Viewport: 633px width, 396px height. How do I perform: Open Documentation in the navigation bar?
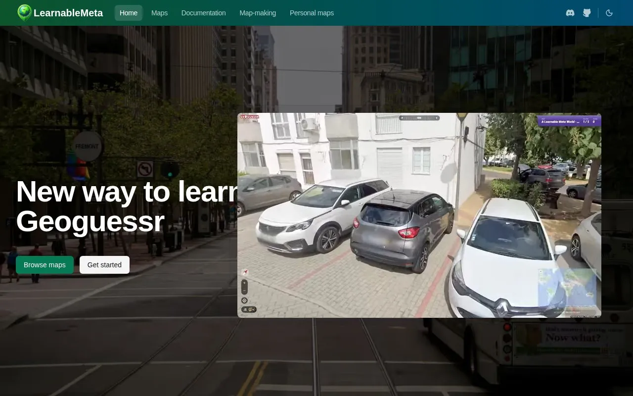204,13
